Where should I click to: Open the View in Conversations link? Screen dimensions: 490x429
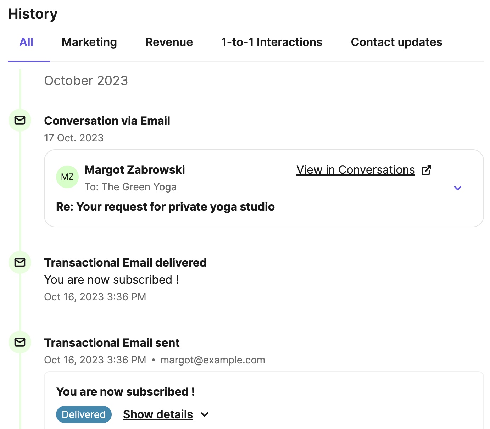click(356, 170)
